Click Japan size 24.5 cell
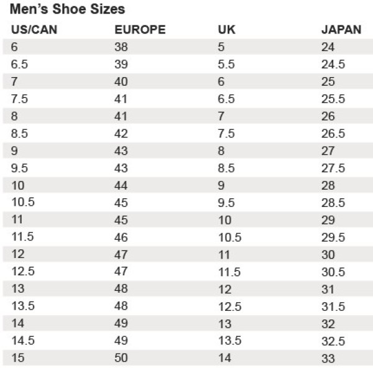This screenshot has width=373, height=368. (x=333, y=64)
